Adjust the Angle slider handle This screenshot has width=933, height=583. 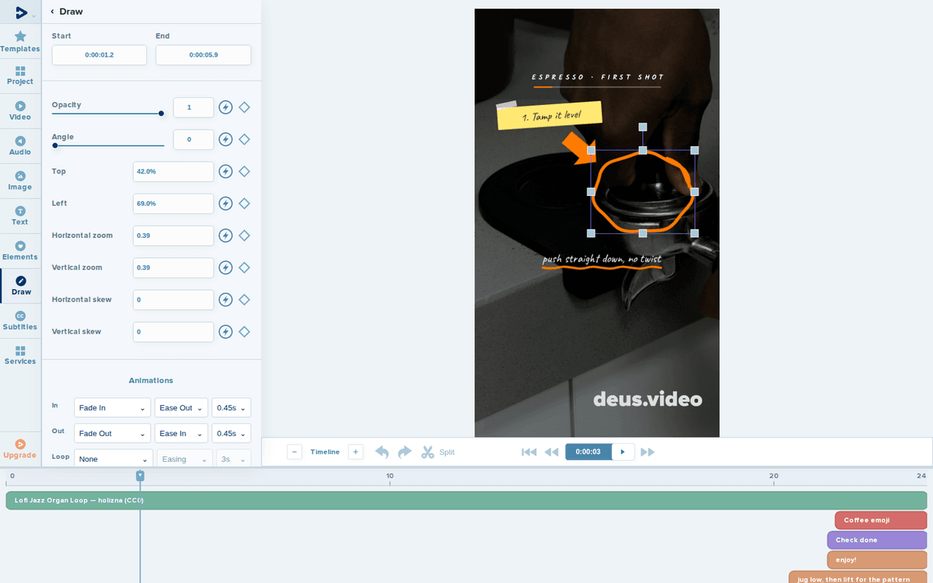[x=54, y=145]
